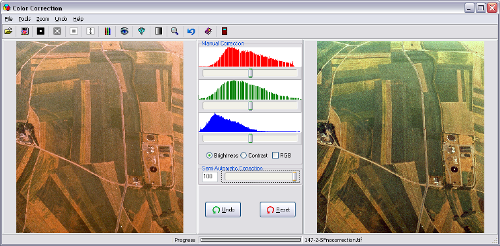This screenshot has height=246, width=500.
Task: Click the Manual Correction group label
Action: coord(223,44)
